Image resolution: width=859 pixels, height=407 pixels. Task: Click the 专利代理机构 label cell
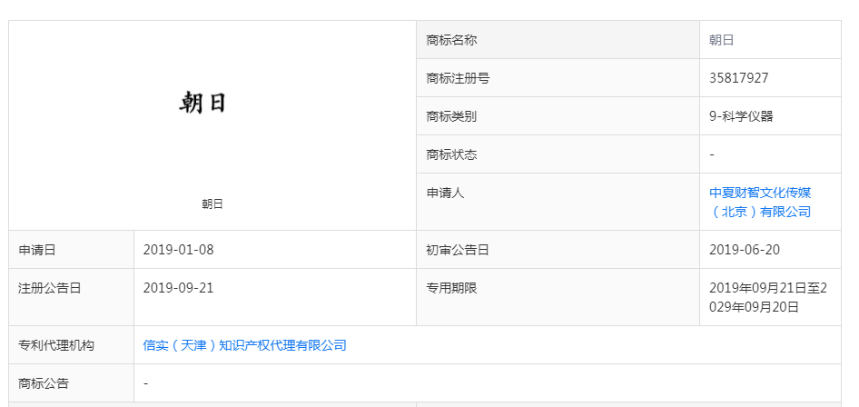(71, 345)
